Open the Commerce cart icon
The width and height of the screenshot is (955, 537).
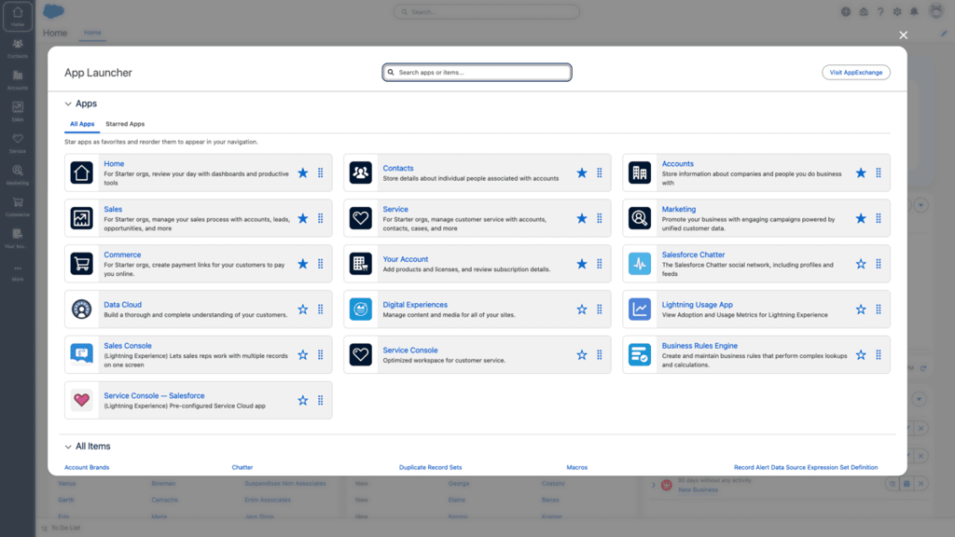click(82, 264)
